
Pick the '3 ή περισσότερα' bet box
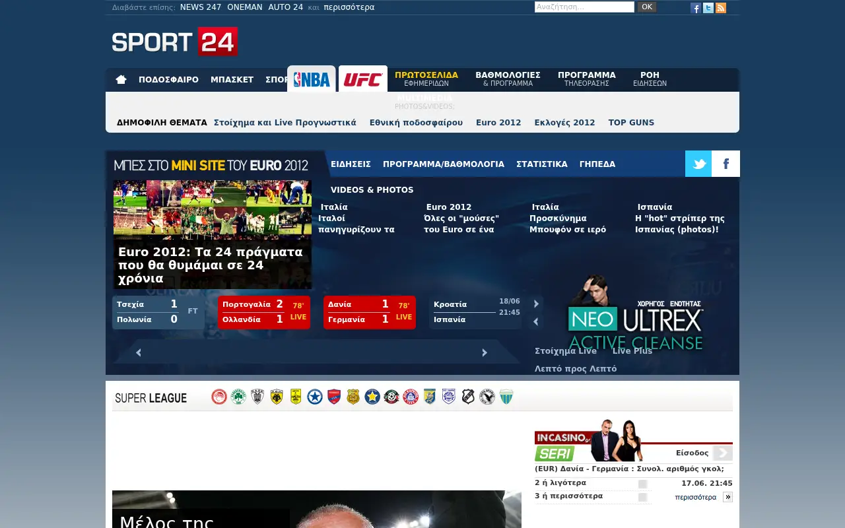tap(642, 497)
